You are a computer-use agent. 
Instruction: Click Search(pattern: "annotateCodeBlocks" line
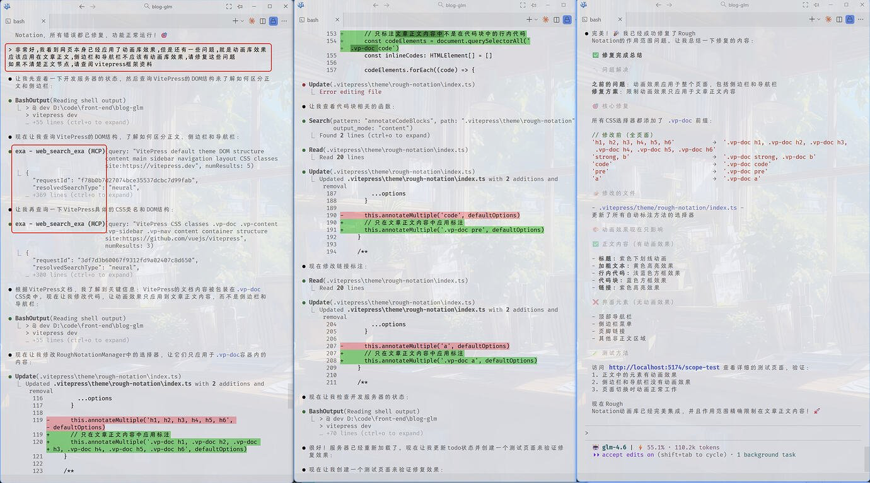tap(441, 121)
